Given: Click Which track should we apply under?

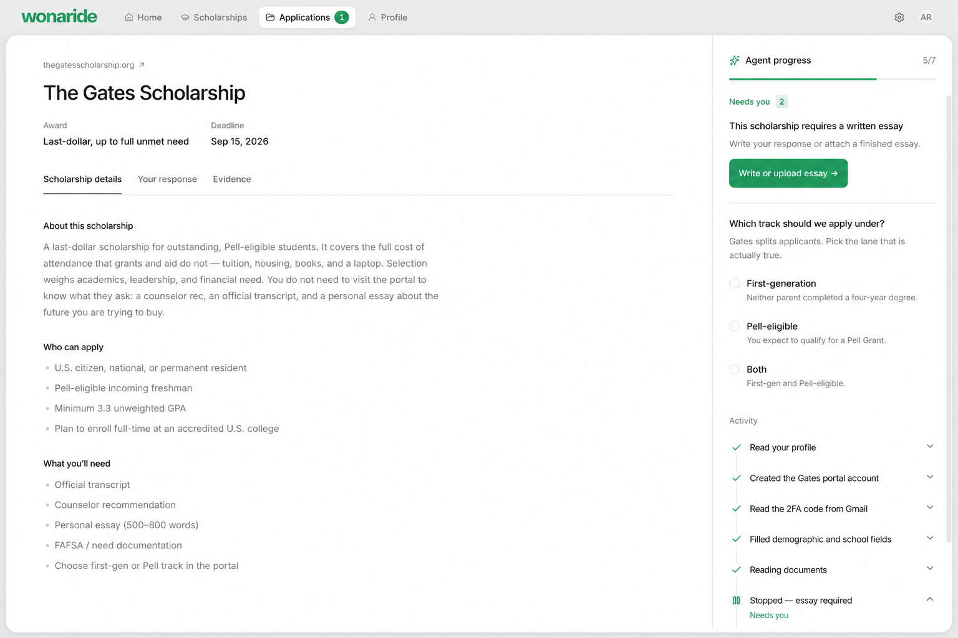Looking at the screenshot, I should coord(806,224).
